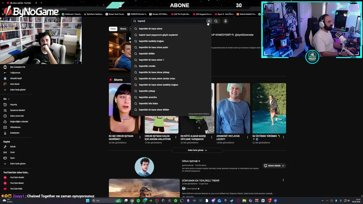Open 'DÜNYANIN EN TEHLİKELİ TRENİ!' video title
The width and height of the screenshot is (363, 204).
tap(201, 180)
